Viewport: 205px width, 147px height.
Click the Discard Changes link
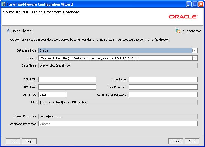coord(22,31)
